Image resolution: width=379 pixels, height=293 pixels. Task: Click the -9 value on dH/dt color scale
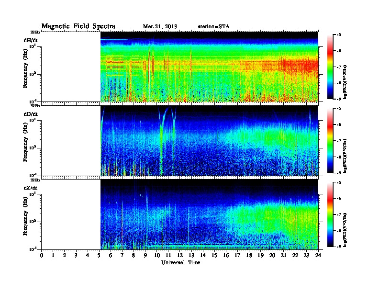coord(339,99)
